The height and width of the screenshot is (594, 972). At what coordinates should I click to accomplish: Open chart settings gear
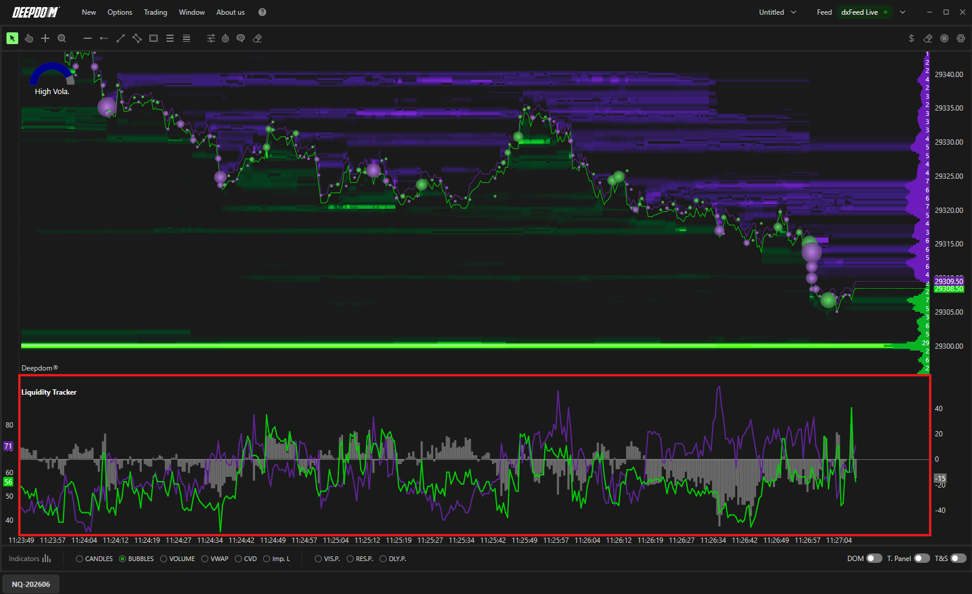(961, 38)
